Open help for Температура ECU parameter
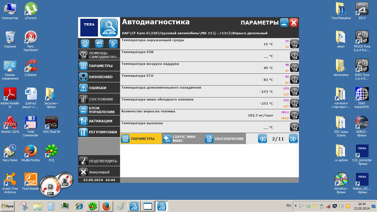377x212 pixels. [294, 79]
